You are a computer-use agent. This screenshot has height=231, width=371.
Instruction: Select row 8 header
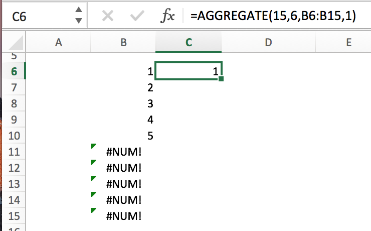pos(14,104)
